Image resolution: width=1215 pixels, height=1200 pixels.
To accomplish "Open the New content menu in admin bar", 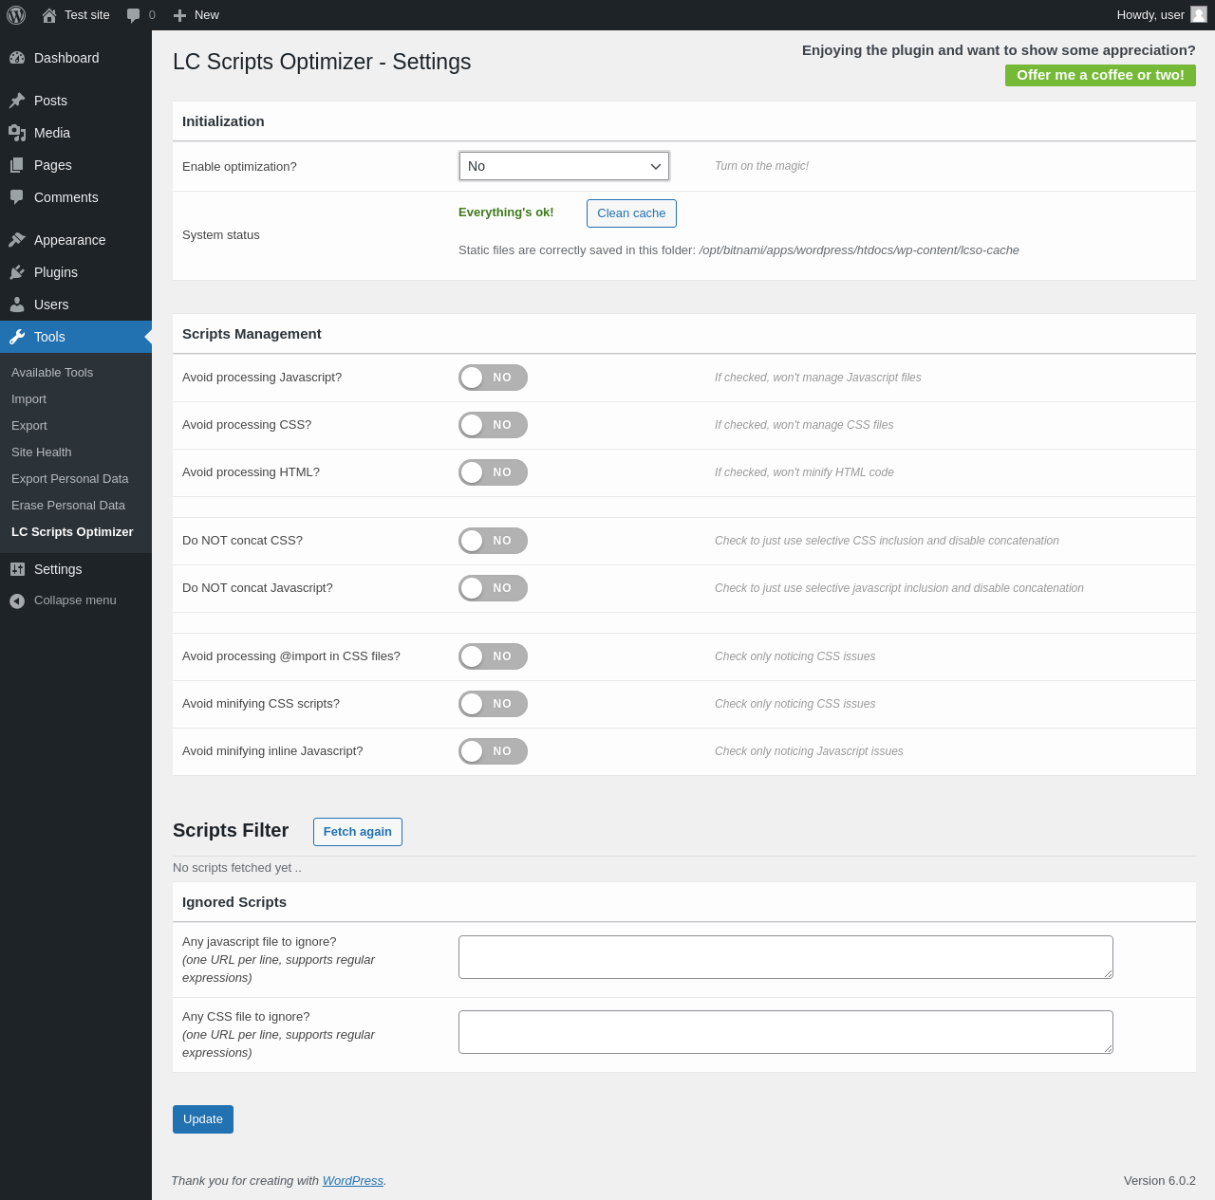I will point(196,15).
